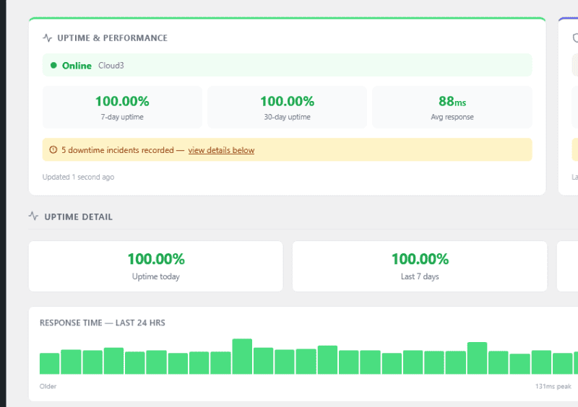The height and width of the screenshot is (407, 578).
Task: Select the 88ms Avg response card
Action: (452, 108)
